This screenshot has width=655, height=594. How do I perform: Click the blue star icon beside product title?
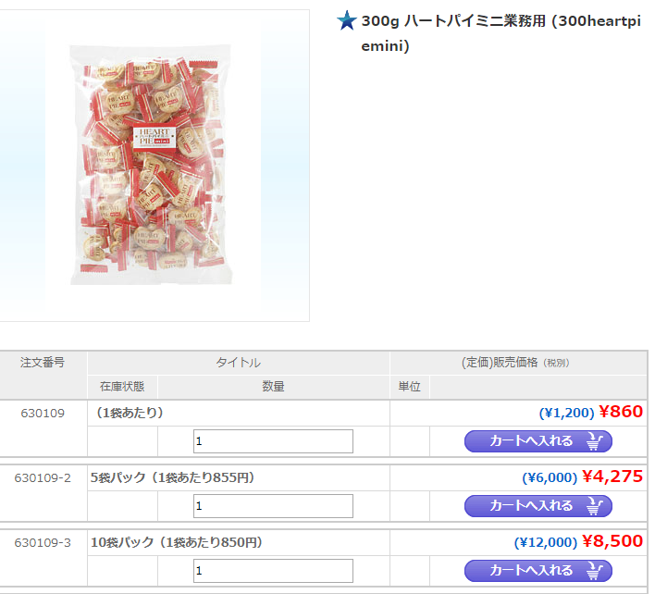click(347, 21)
